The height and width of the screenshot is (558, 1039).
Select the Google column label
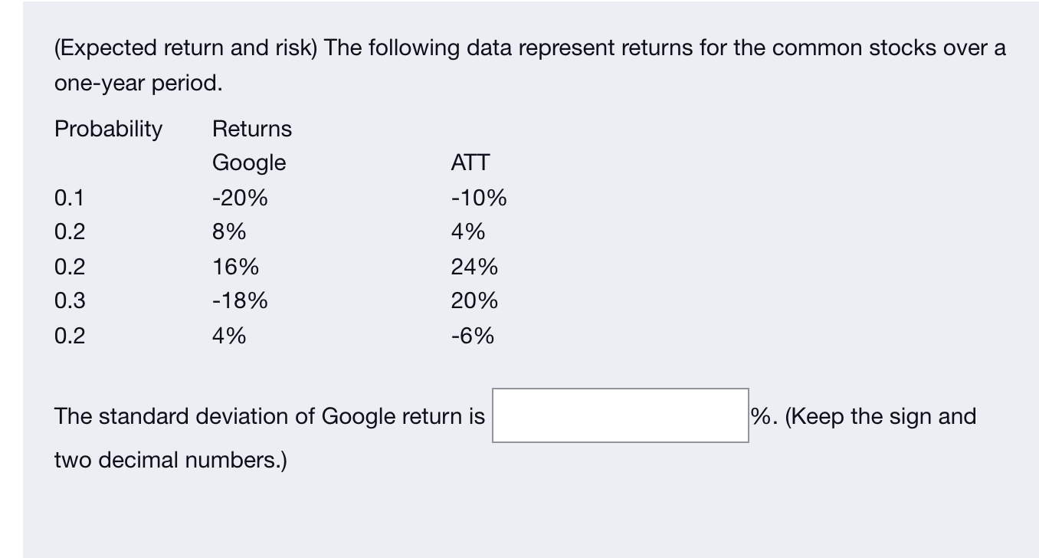tap(248, 162)
